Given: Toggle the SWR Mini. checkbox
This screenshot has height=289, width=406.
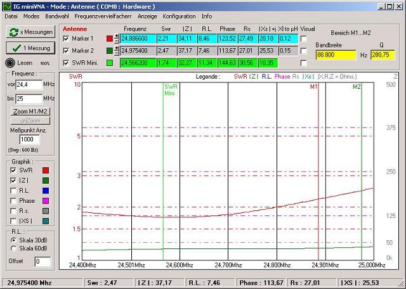Looking at the screenshot, I should 67,63.
